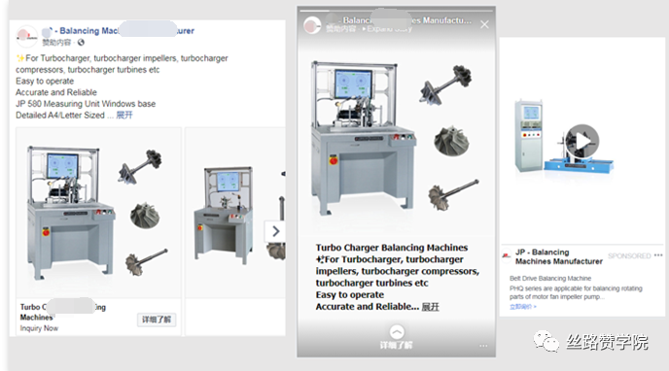Screen dimensions: 669x371
Task: Click the blue call-to-action link under ad description
Action: tap(523, 306)
